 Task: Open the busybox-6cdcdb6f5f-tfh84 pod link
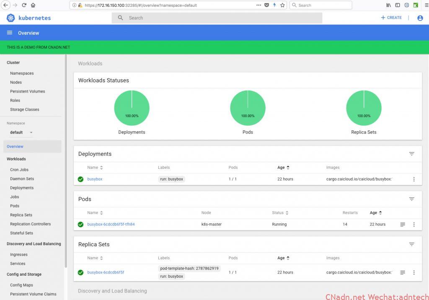(x=111, y=224)
